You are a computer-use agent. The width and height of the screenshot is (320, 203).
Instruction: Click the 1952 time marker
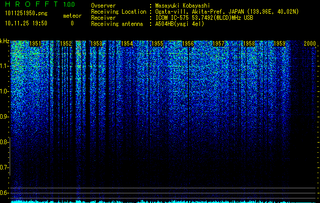(x=66, y=44)
